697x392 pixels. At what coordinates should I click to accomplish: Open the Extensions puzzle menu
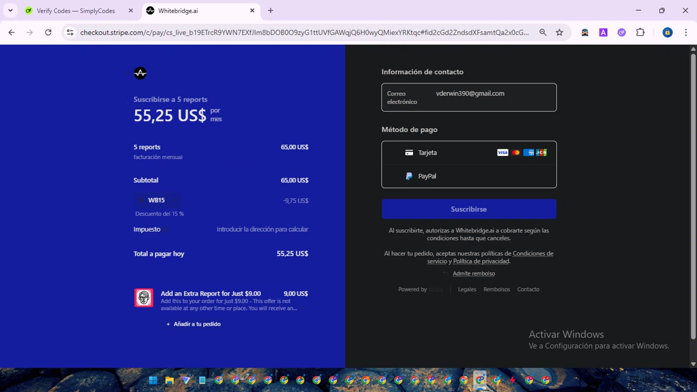[x=640, y=33]
